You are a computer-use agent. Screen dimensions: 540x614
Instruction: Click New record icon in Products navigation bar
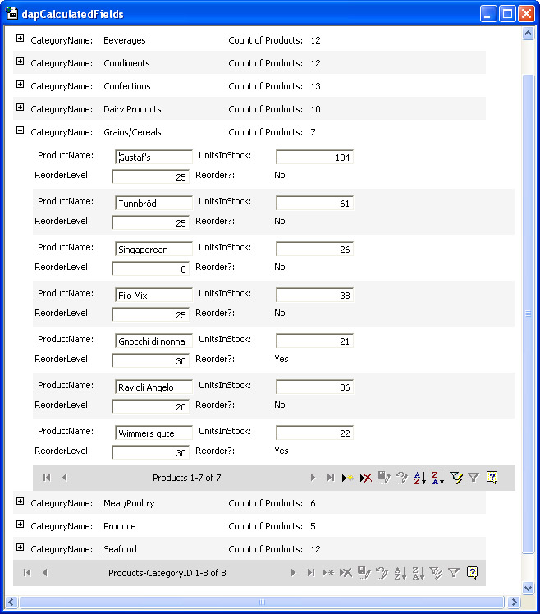(348, 478)
